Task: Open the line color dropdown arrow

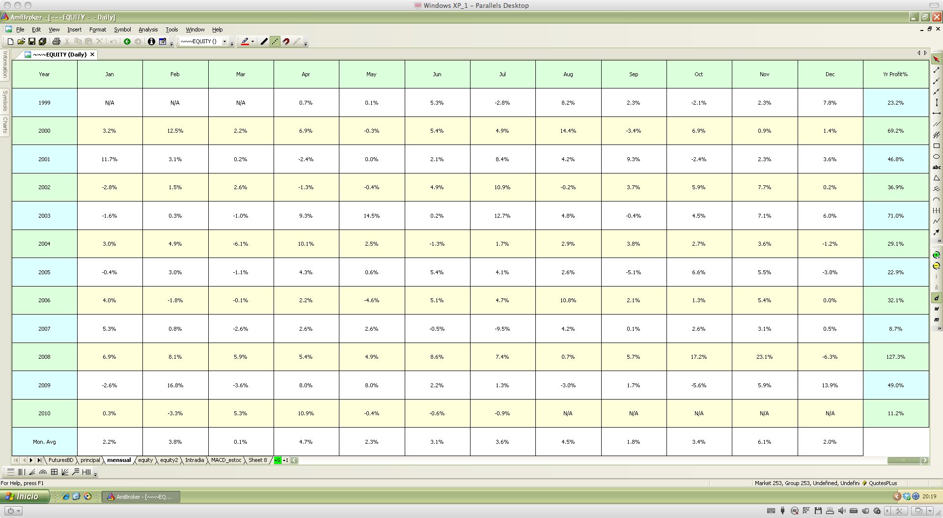Action: (x=253, y=42)
